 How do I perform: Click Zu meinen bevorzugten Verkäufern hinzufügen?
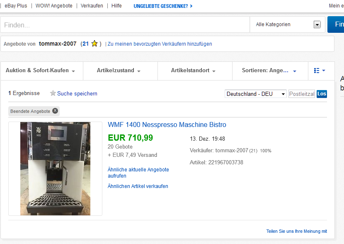point(160,44)
